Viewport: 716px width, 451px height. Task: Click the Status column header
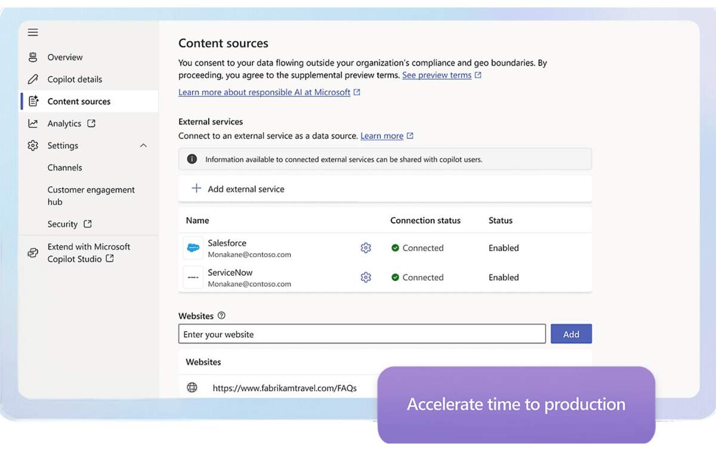(501, 220)
